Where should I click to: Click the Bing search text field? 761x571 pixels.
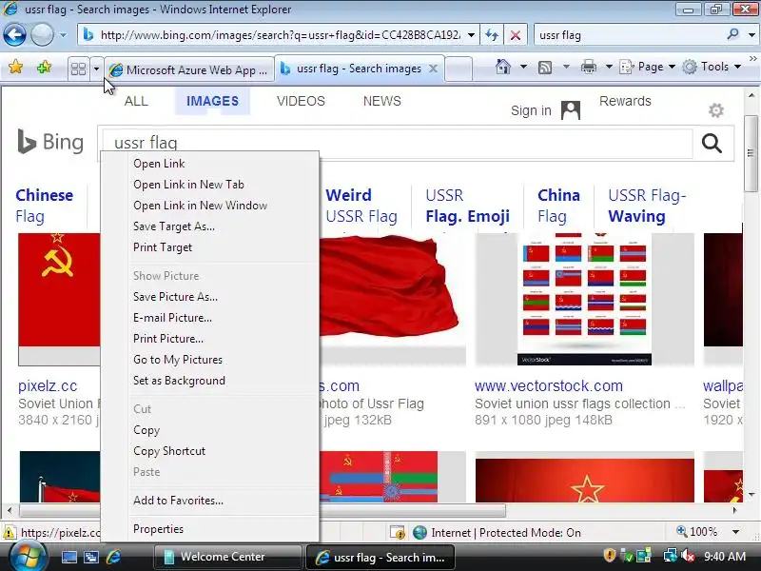[x=396, y=143]
